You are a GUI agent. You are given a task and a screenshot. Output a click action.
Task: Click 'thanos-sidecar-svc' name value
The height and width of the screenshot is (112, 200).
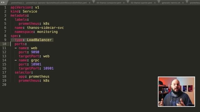pyautogui.click(x=45, y=28)
